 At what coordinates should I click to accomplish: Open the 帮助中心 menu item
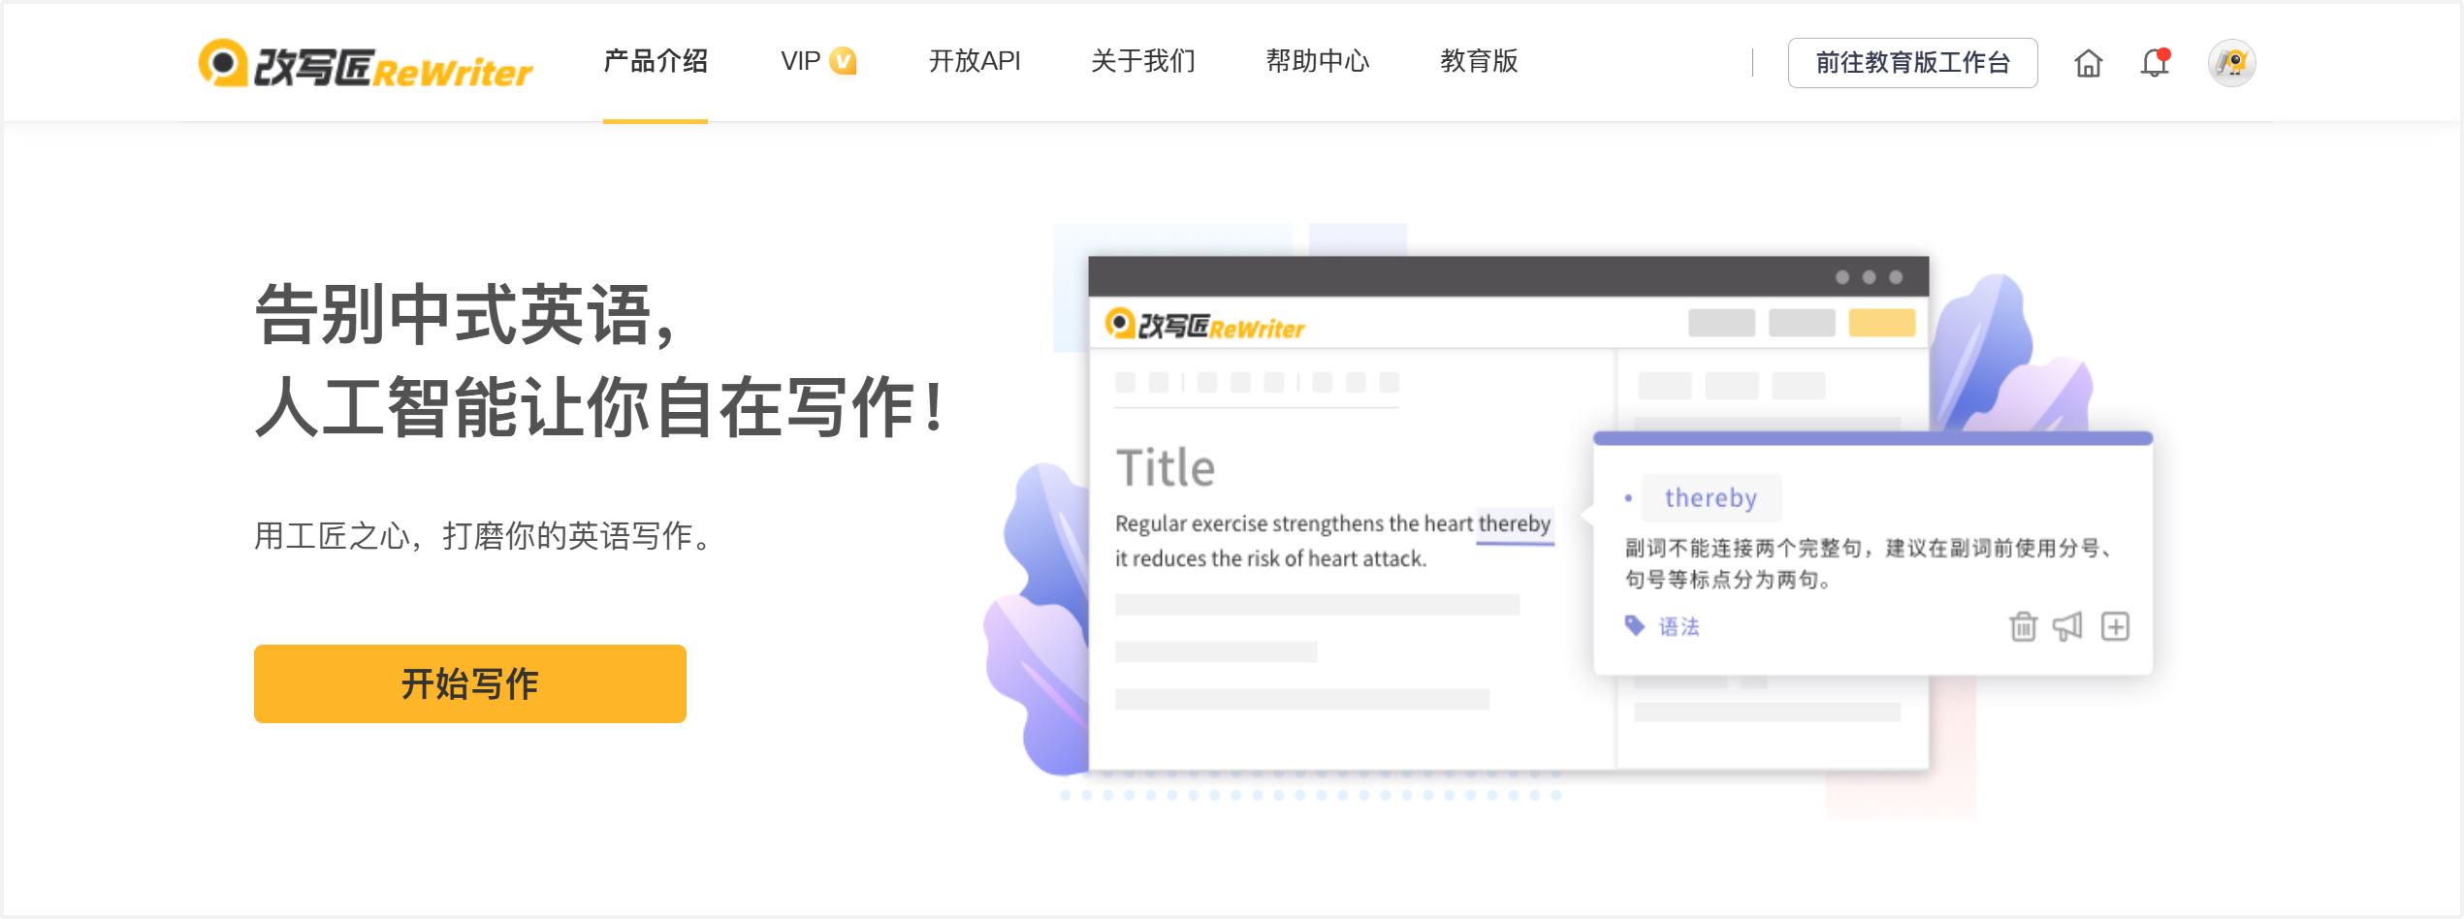[1317, 61]
